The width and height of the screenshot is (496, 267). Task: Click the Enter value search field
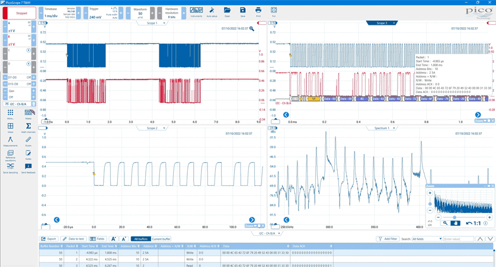[x=458, y=239]
